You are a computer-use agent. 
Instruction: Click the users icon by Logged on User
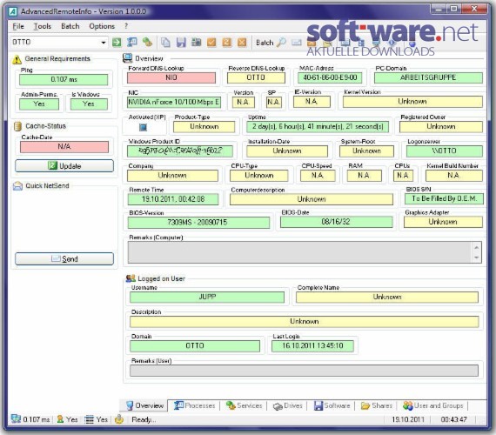131,278
